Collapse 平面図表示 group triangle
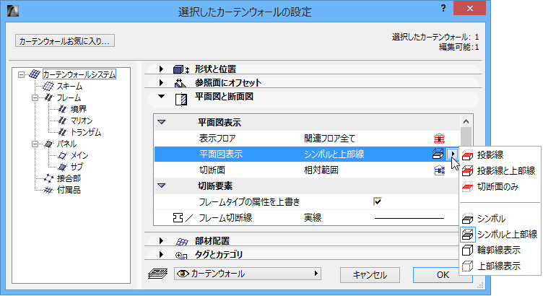Screen dimensions: 543x296 [162, 122]
